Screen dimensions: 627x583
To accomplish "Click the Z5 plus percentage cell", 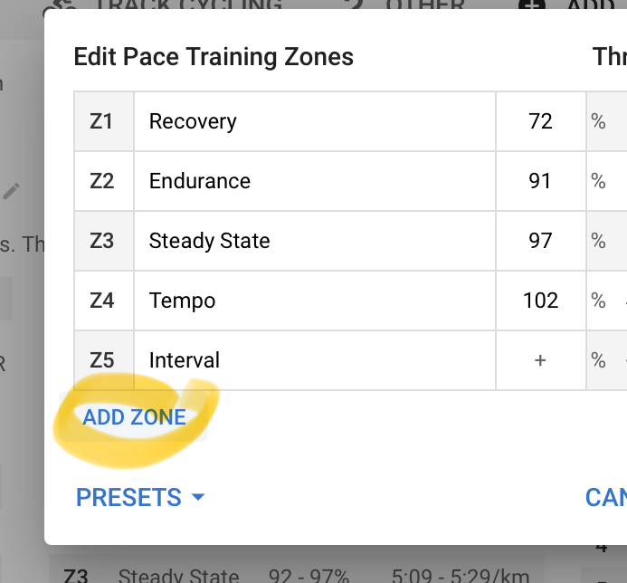I will pyautogui.click(x=540, y=360).
